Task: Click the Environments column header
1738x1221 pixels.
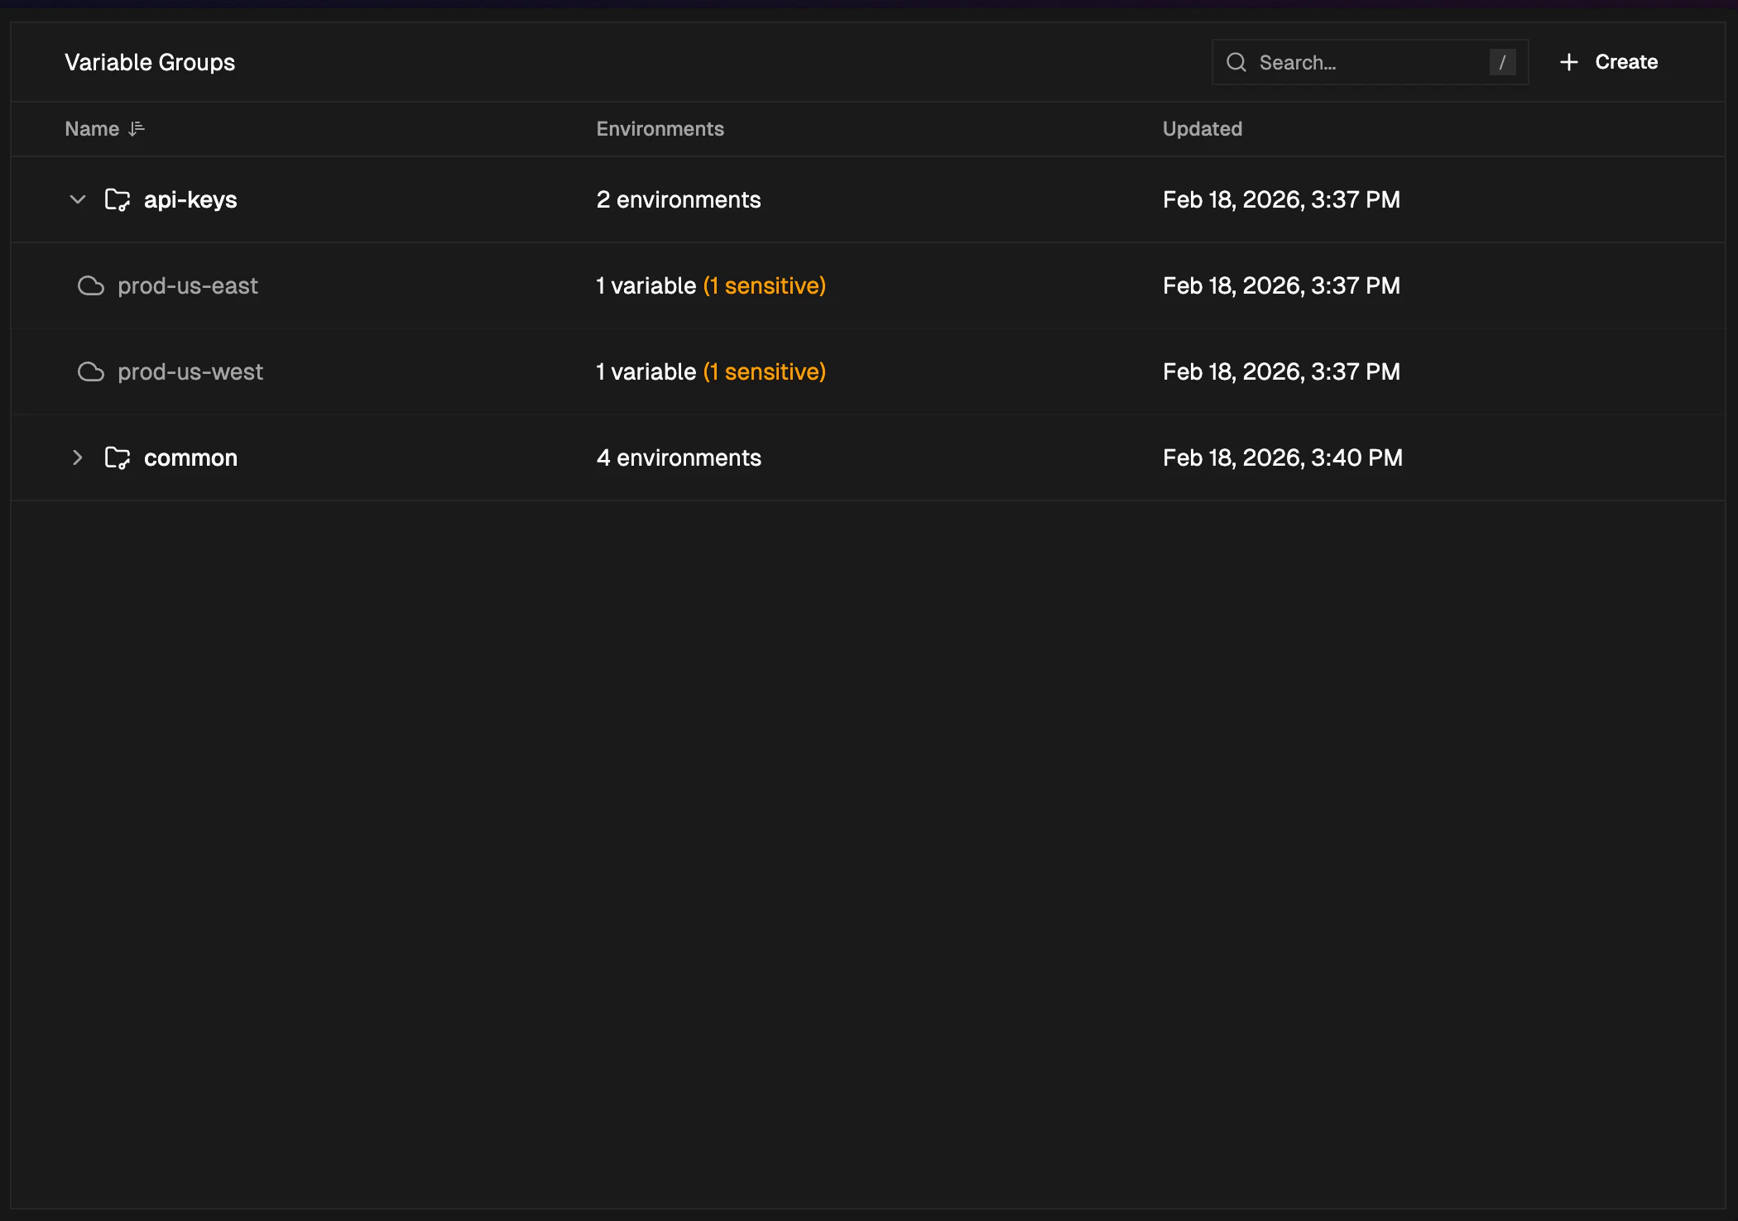Action: point(660,129)
